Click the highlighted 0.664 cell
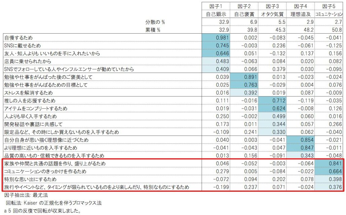 [x=329, y=172]
